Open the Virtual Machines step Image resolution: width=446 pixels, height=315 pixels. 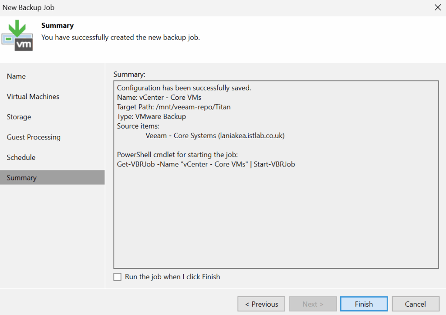pos(33,96)
